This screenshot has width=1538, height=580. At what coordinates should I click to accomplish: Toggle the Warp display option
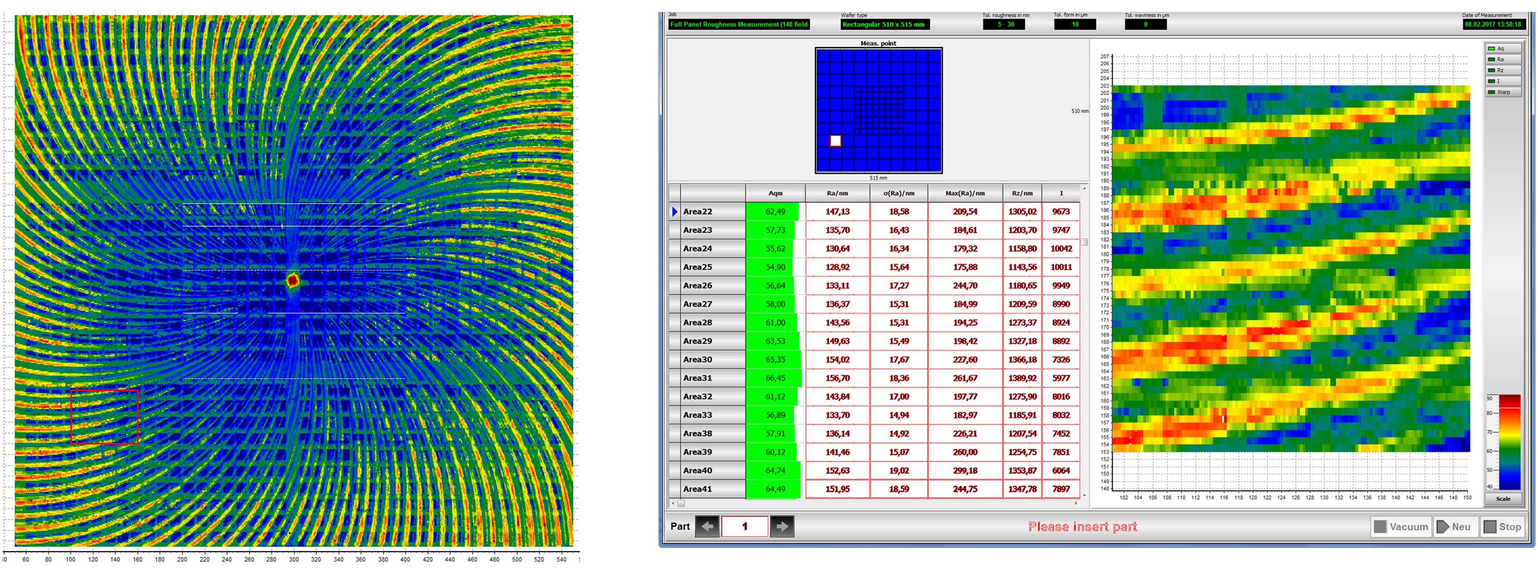pyautogui.click(x=1503, y=92)
